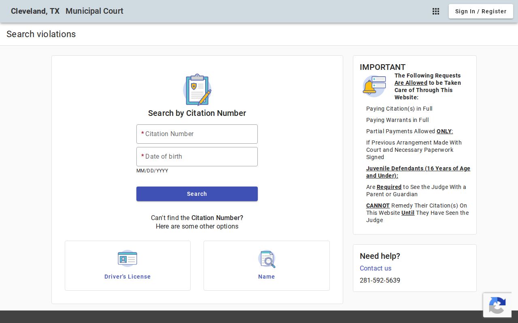Click the notification bell icon under IMPORTANT
Image resolution: width=518 pixels, height=323 pixels.
coord(374,86)
